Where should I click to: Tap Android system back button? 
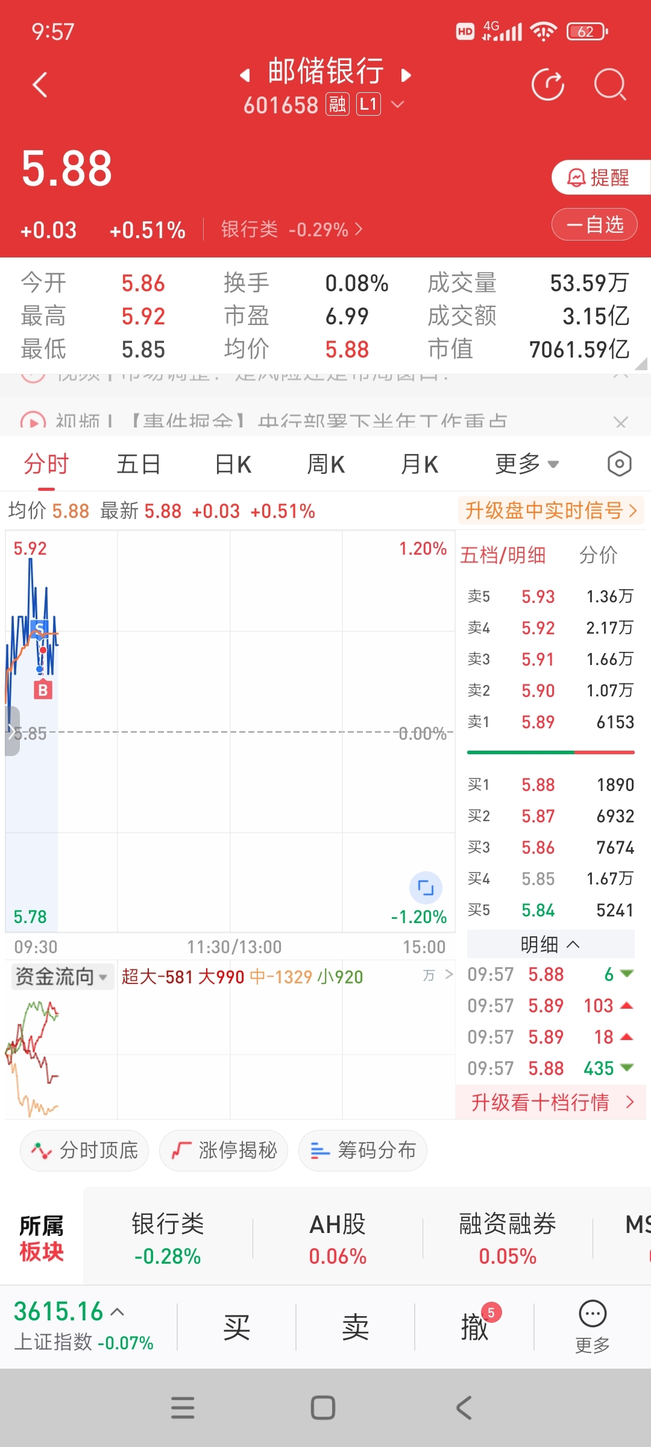[x=464, y=1408]
